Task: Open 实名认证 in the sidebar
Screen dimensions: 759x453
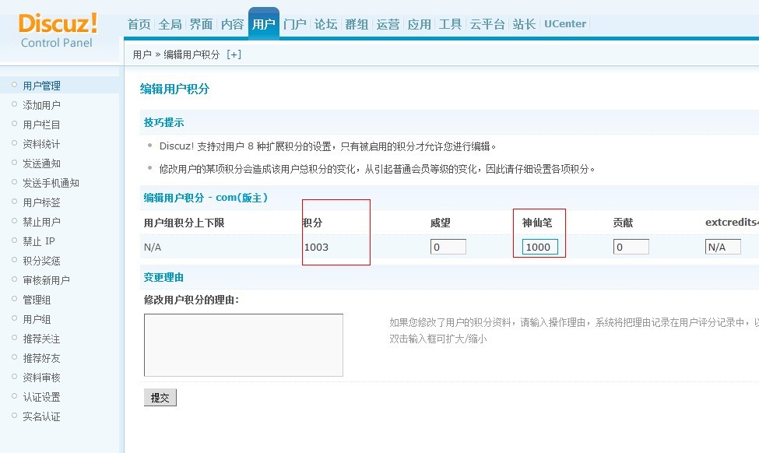Action: click(x=41, y=416)
